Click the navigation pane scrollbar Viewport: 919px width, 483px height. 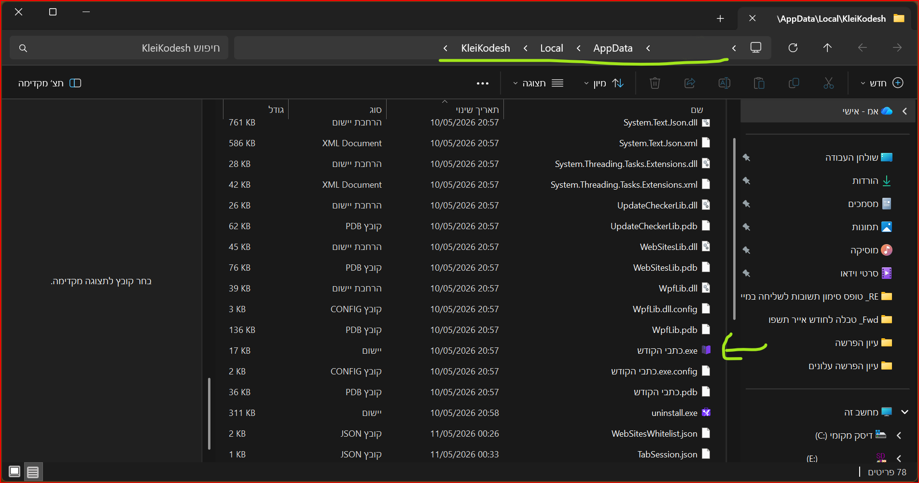coord(734,229)
